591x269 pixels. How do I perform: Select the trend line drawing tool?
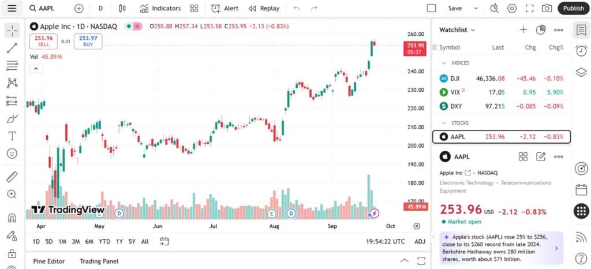pos(12,48)
